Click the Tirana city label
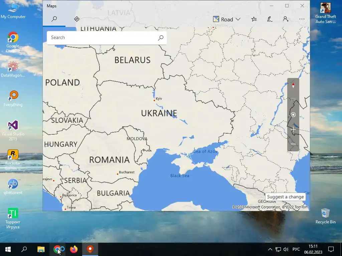 (71, 207)
